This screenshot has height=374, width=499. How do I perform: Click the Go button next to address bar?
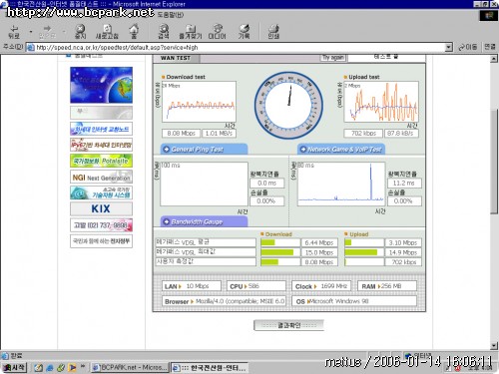click(468, 47)
